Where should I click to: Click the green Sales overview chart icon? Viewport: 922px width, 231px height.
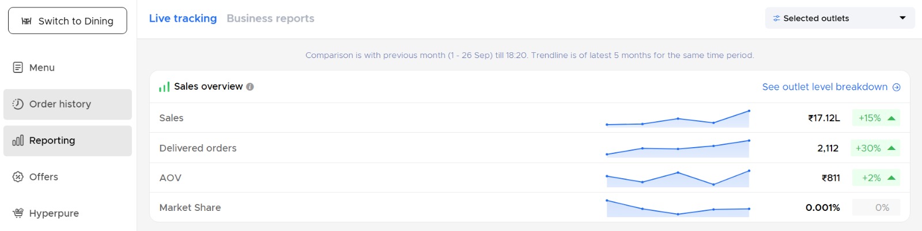coord(164,87)
